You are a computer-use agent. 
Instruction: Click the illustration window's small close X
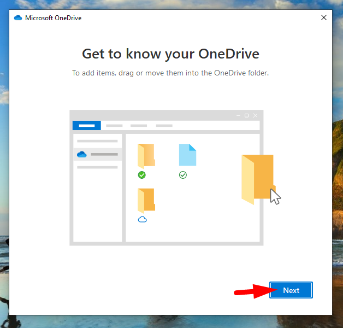point(255,115)
